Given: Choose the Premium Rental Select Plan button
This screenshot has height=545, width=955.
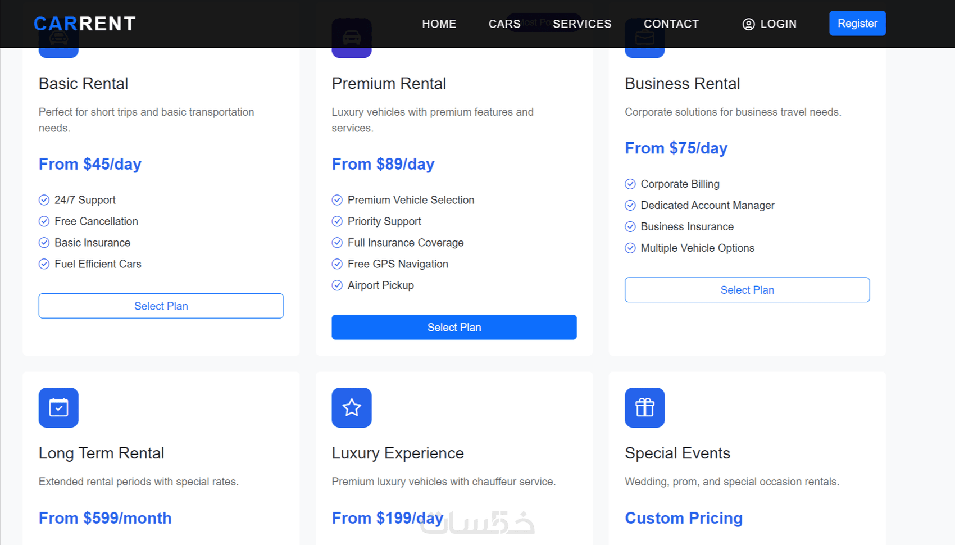Looking at the screenshot, I should tap(454, 328).
